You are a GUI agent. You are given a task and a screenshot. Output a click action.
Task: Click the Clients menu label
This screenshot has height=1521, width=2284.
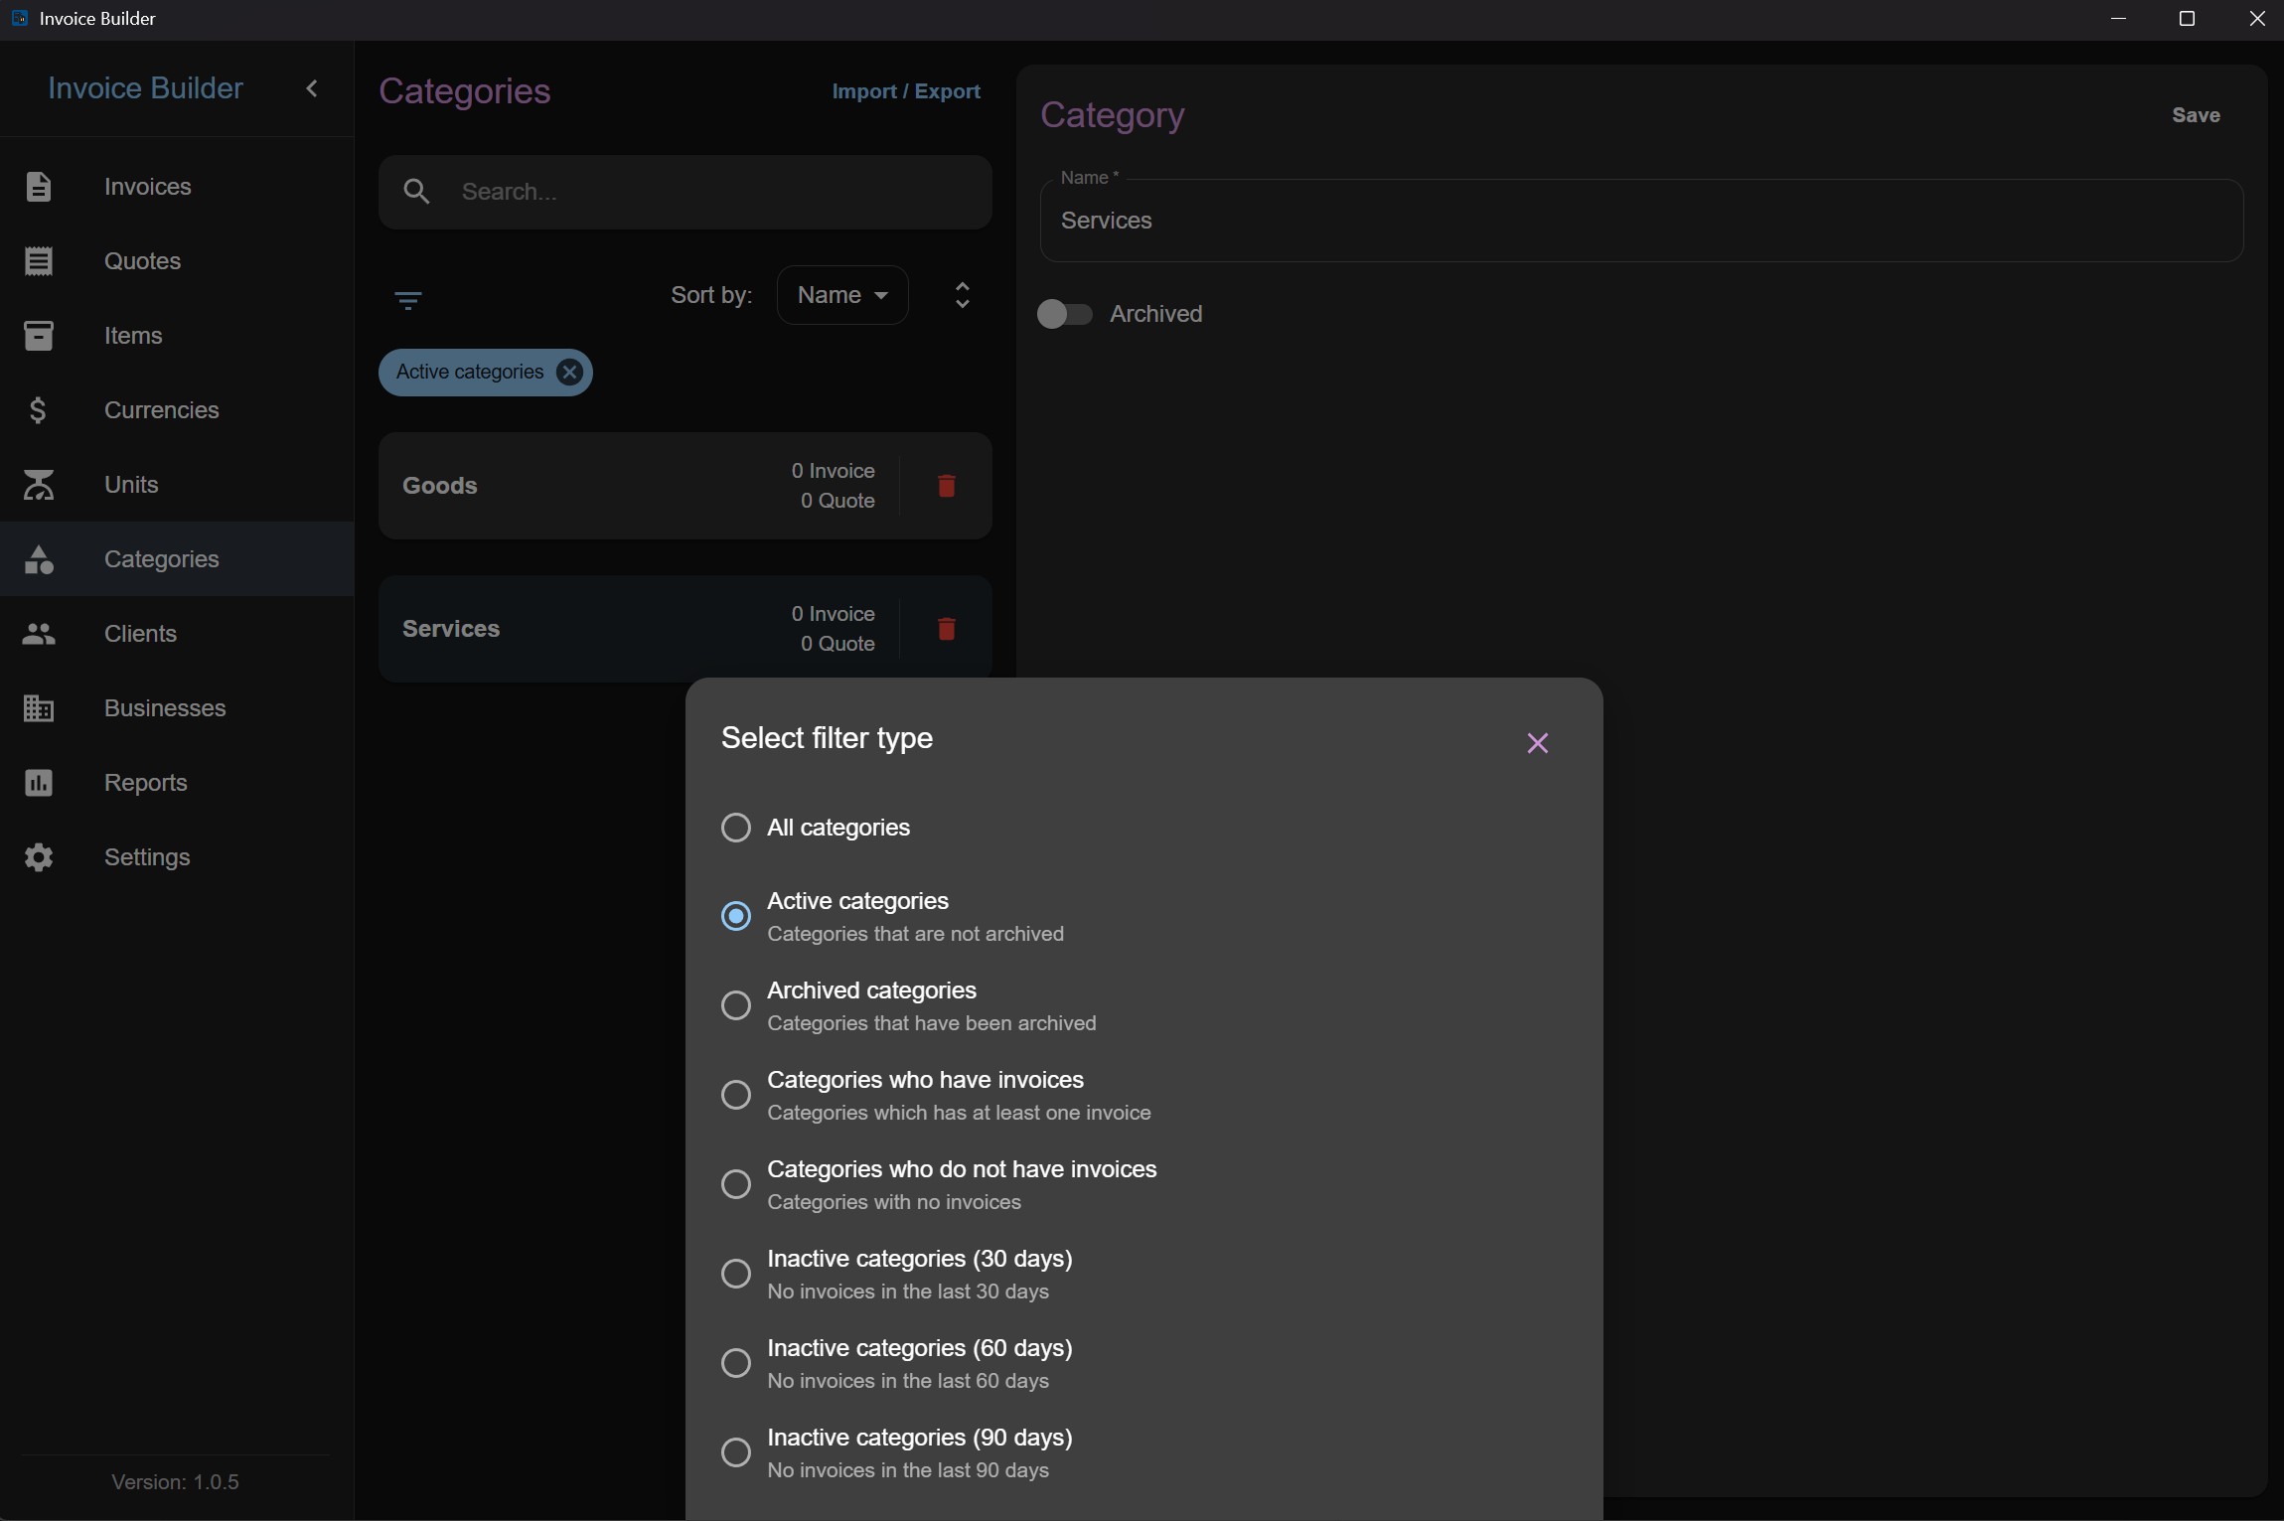pyautogui.click(x=140, y=634)
